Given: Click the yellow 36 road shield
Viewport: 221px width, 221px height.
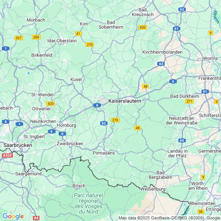Looking at the screenshot, I should (201, 212).
